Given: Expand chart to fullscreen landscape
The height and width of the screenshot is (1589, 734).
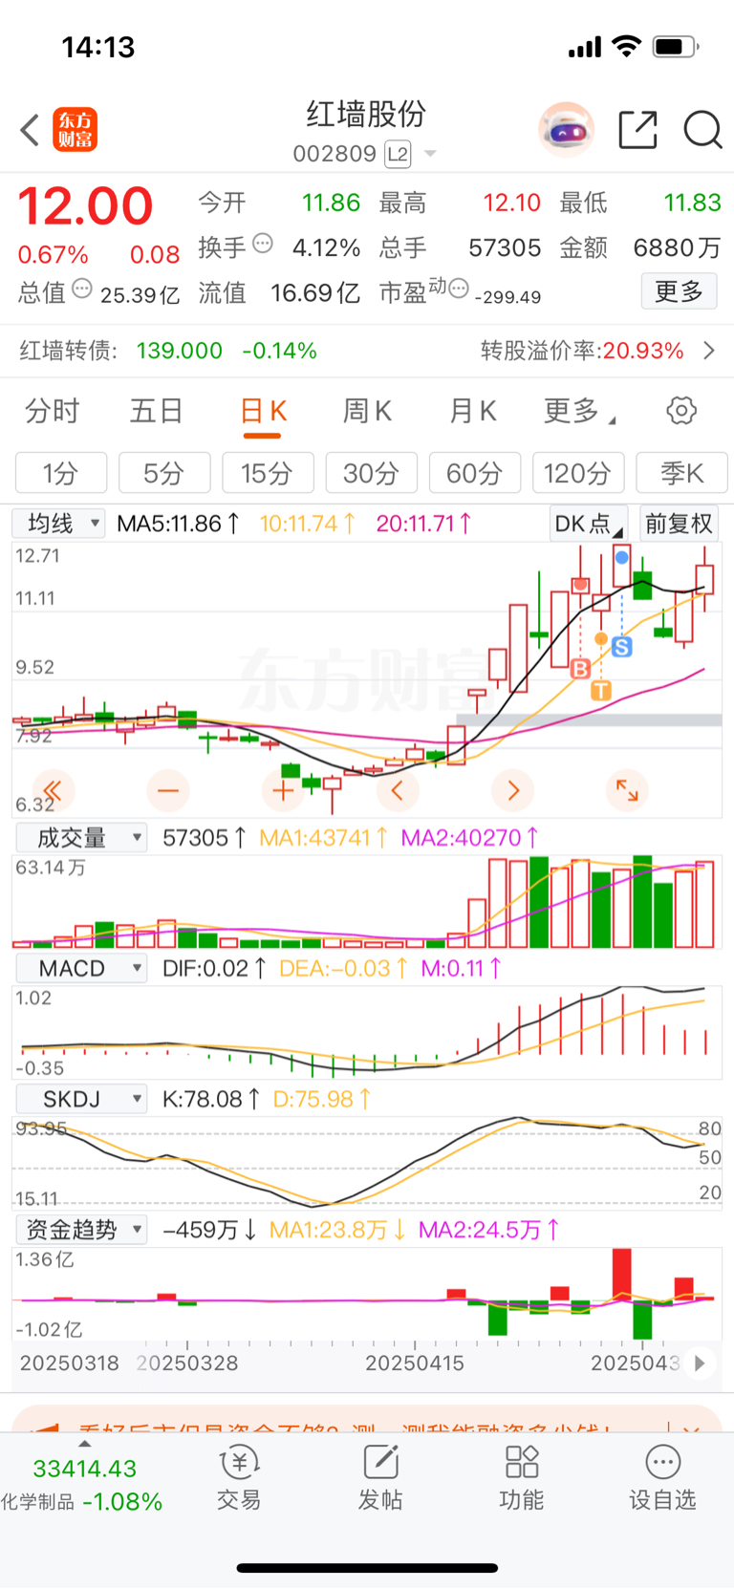Looking at the screenshot, I should tap(627, 790).
